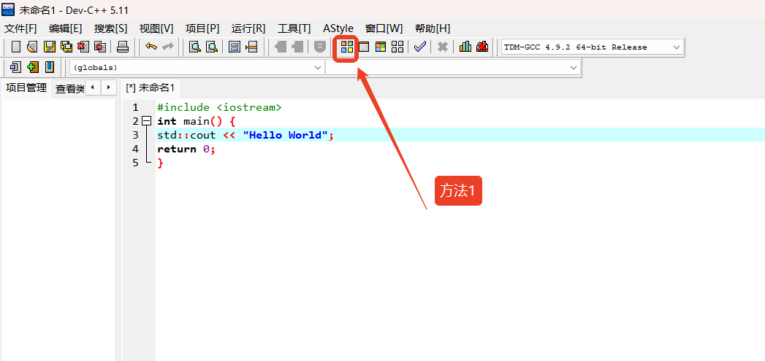Open the 运行[R] menu
The image size is (765, 361).
click(248, 28)
